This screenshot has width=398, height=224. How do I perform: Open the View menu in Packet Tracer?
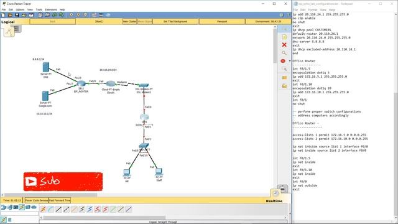(30, 9)
